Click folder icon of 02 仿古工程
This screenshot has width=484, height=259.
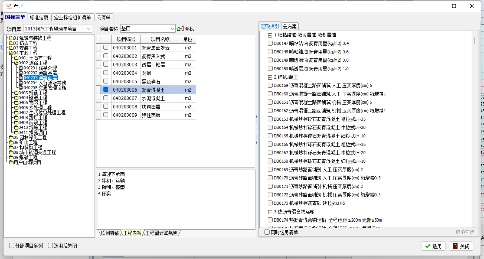(x=11, y=43)
